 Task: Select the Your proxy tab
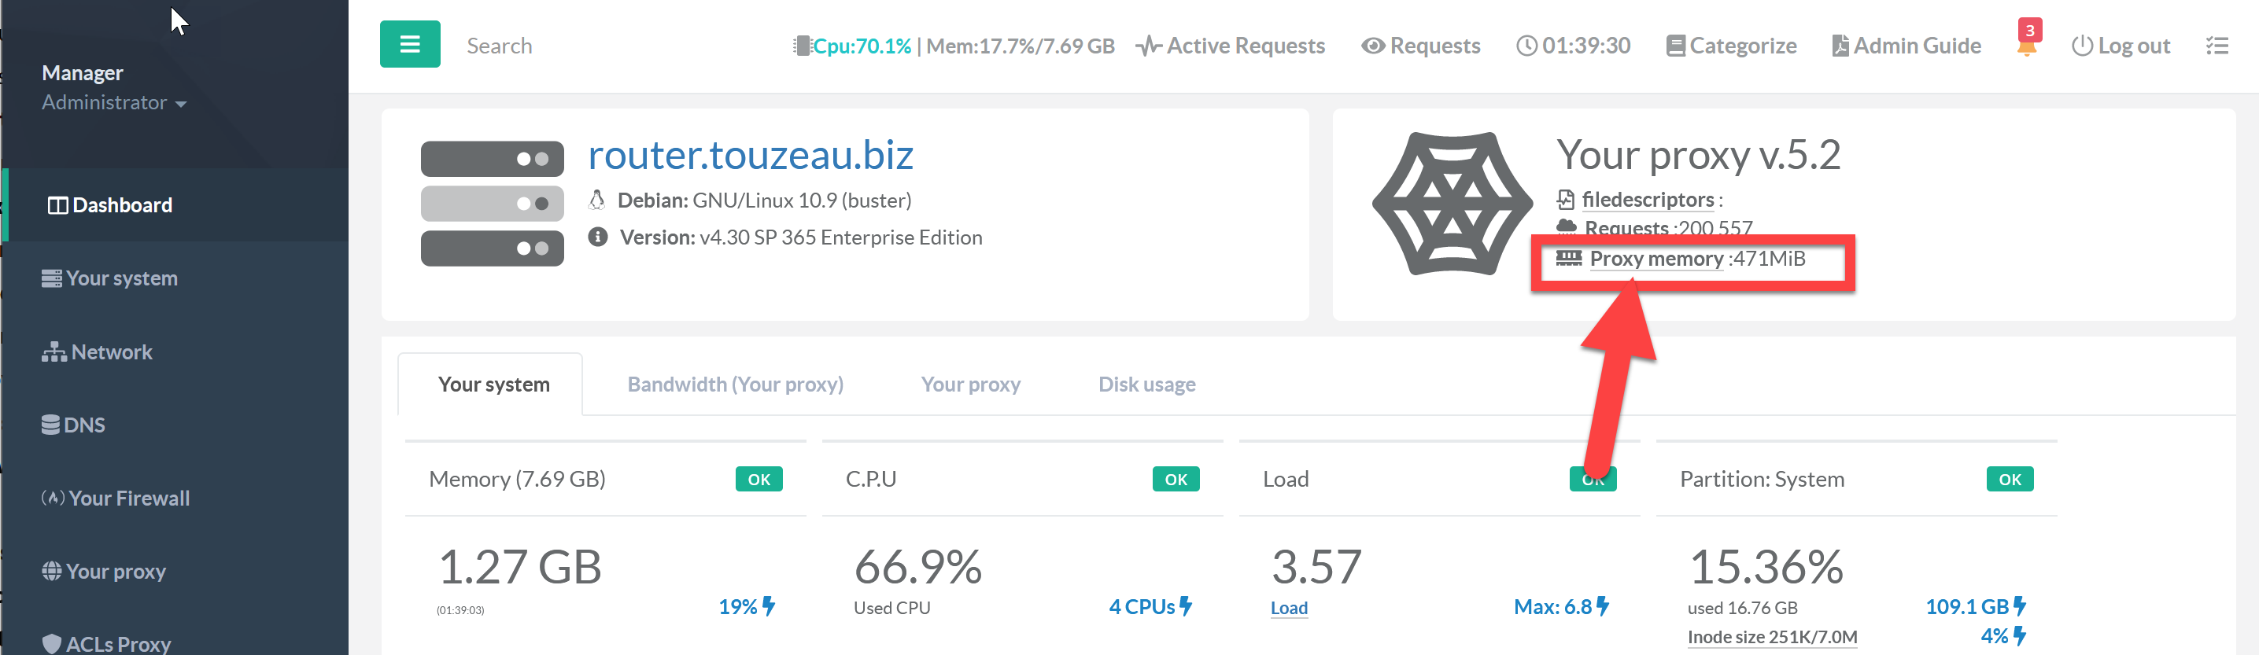pos(970,384)
